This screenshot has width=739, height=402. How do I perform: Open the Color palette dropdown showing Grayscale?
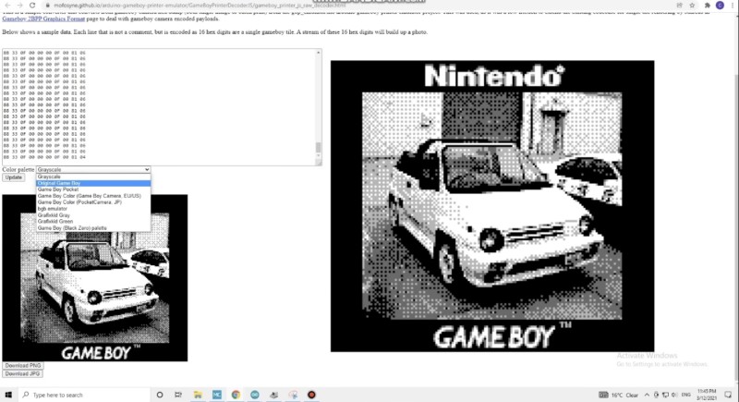click(x=93, y=169)
